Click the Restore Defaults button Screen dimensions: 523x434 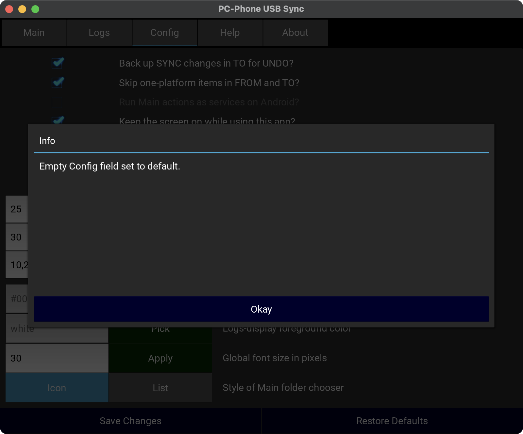[x=392, y=421]
